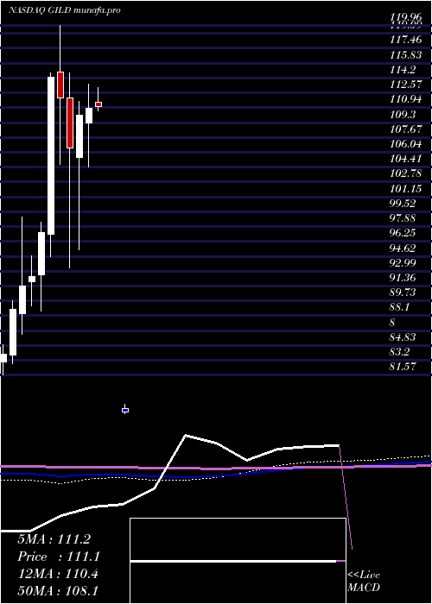Click the 119.96 price axis label
The image size is (432, 604).
click(x=405, y=17)
